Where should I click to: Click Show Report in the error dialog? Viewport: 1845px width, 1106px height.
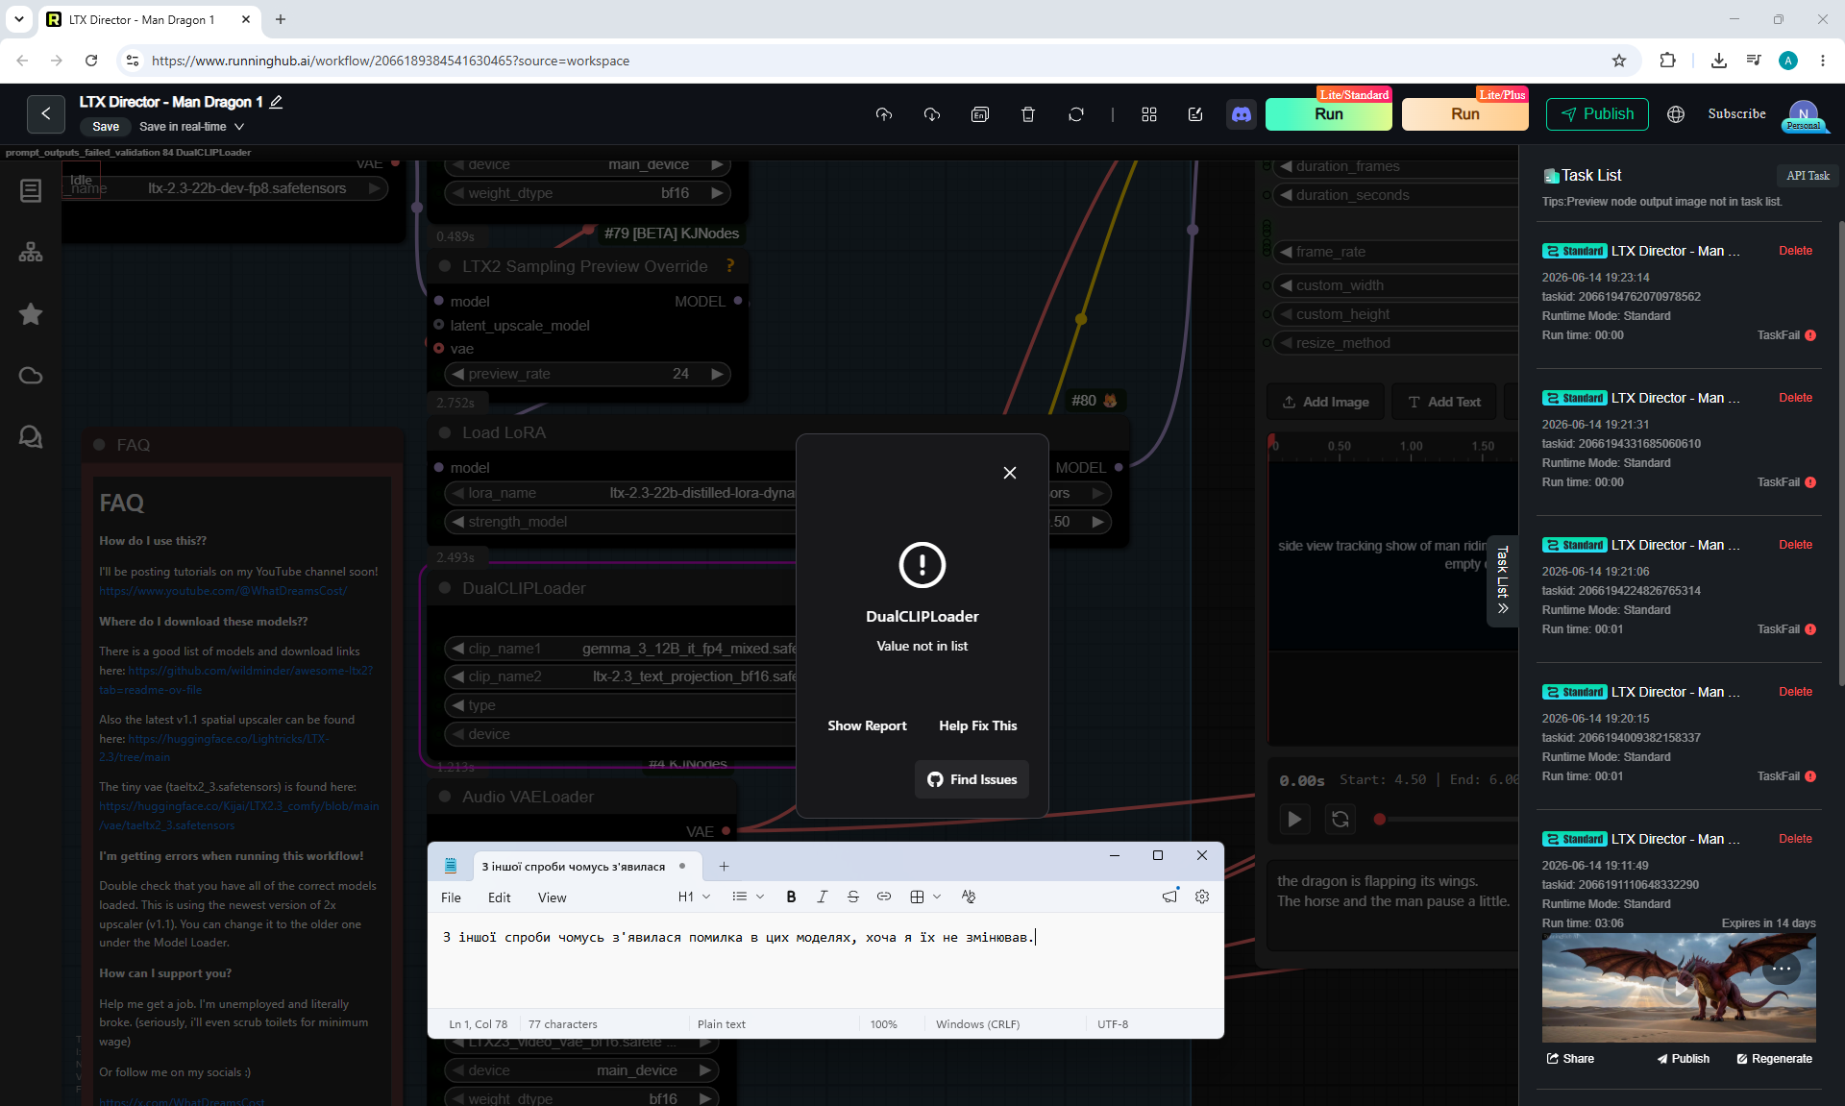[867, 725]
